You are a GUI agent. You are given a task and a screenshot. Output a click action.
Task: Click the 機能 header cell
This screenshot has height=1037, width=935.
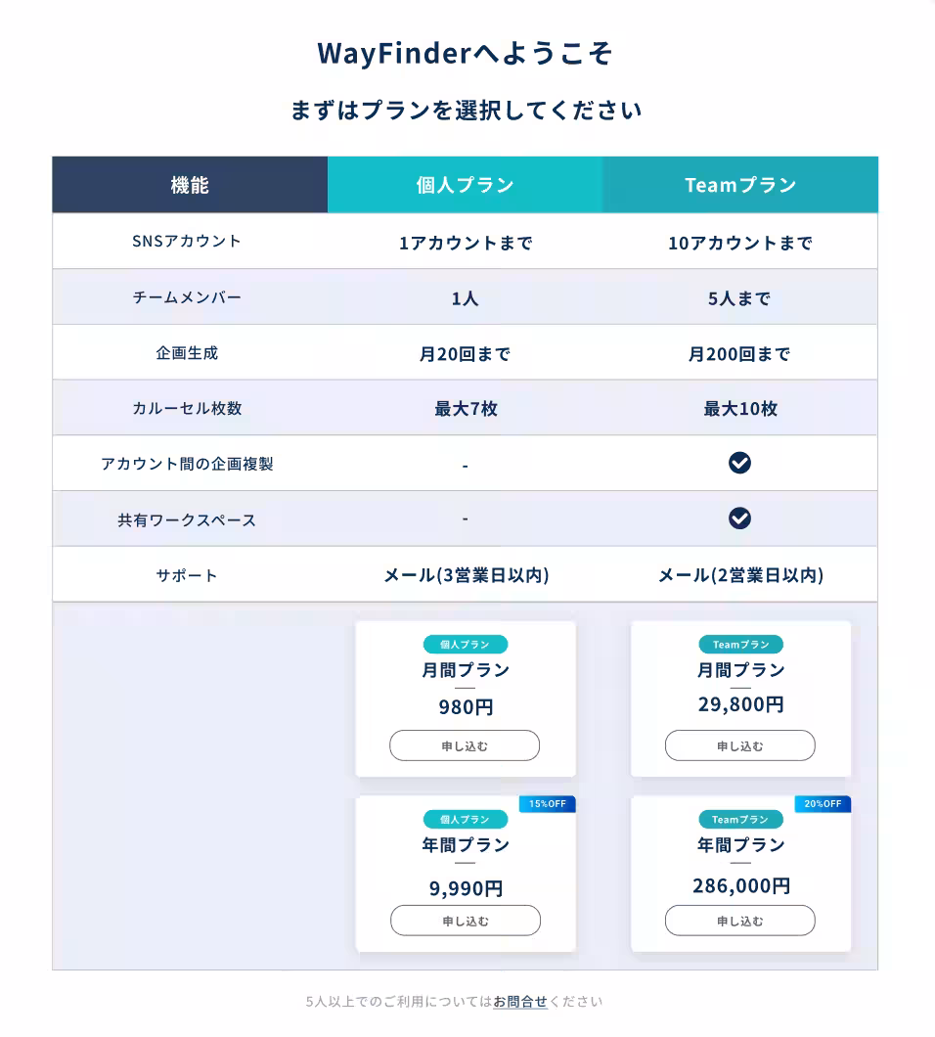[189, 184]
